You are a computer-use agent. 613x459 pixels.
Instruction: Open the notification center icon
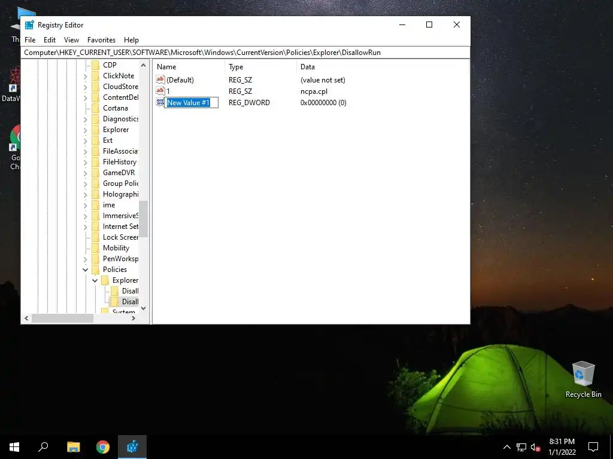click(593, 447)
